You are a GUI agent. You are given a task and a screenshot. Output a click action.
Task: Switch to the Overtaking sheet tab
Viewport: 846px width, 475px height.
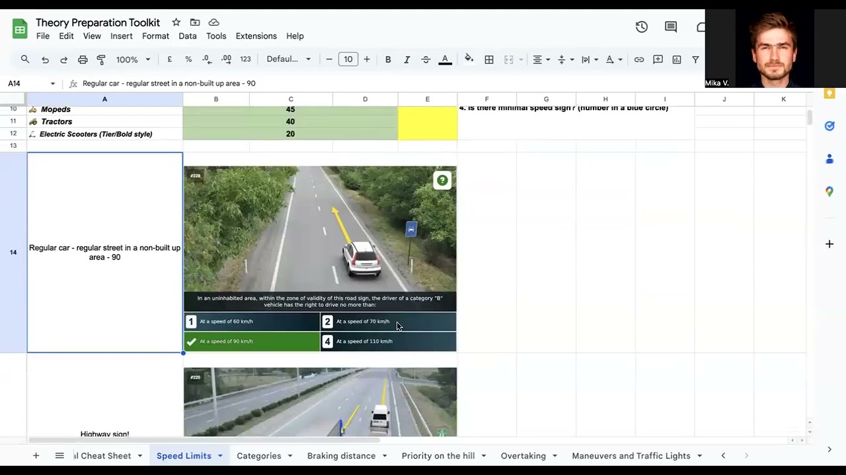523,456
